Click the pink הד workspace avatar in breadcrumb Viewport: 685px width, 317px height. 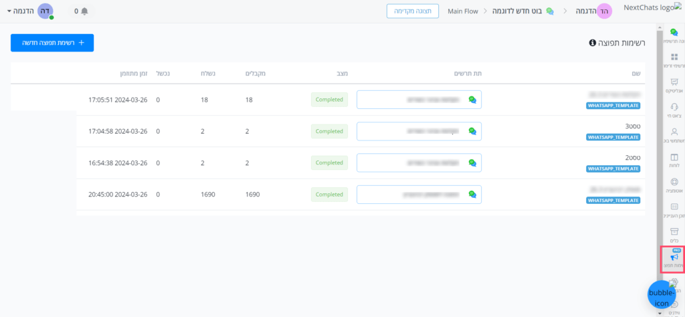click(605, 11)
